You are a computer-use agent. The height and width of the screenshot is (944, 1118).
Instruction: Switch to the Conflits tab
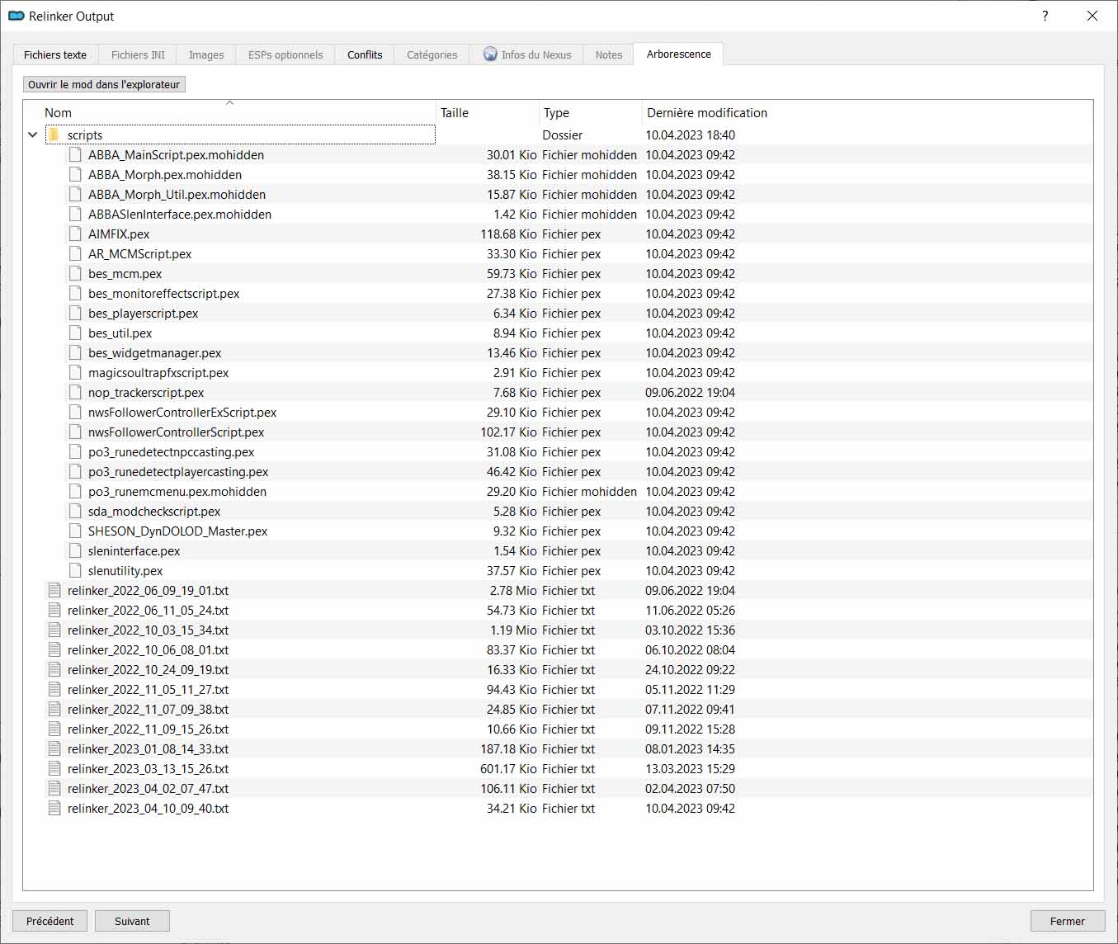363,54
